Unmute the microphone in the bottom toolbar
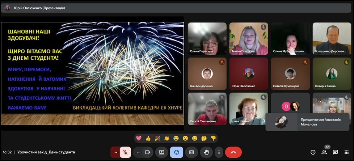The width and height of the screenshot is (354, 161). pyautogui.click(x=125, y=152)
